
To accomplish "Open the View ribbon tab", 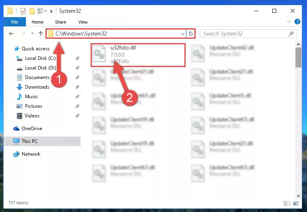I will (x=83, y=22).
